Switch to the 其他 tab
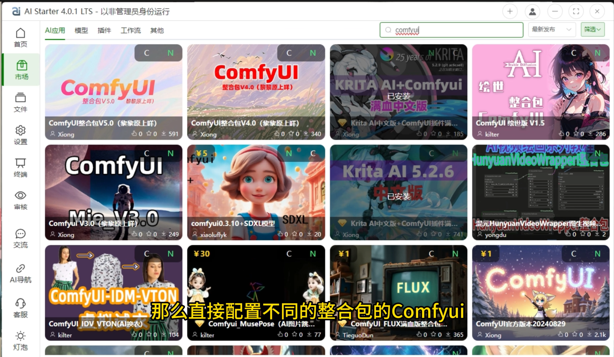The height and width of the screenshot is (357, 614). pyautogui.click(x=157, y=30)
